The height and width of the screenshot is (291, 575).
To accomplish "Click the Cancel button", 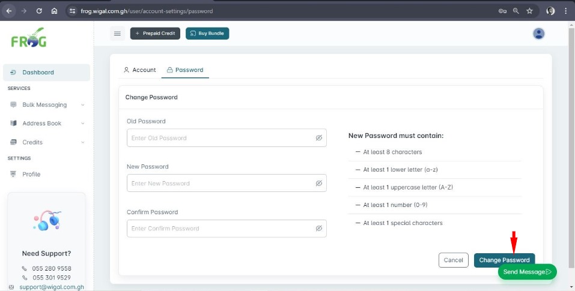I will 454,260.
